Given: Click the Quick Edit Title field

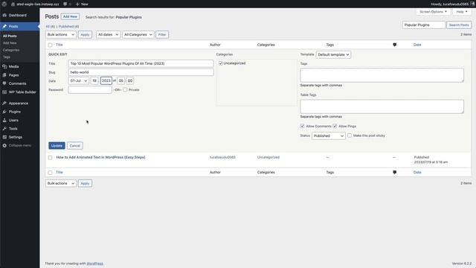Looking at the screenshot, I should tap(141, 63).
